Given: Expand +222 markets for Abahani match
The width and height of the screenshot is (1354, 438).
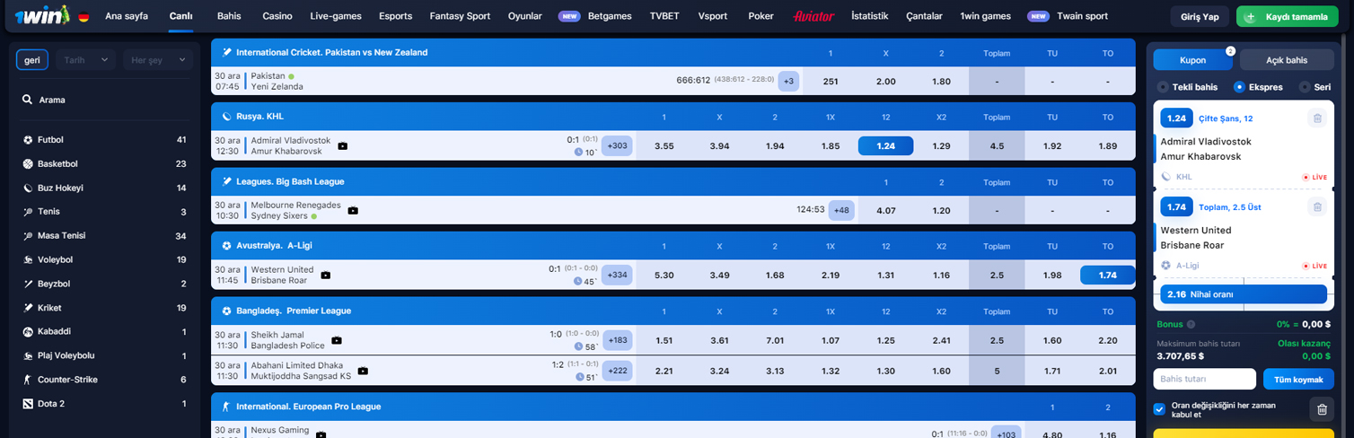Looking at the screenshot, I should pos(617,371).
